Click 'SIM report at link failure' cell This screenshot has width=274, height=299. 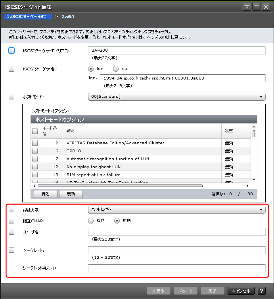(142, 175)
